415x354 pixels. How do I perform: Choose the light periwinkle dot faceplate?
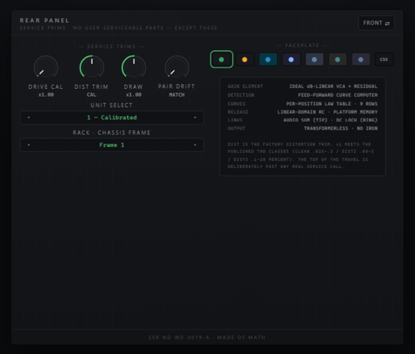291,60
